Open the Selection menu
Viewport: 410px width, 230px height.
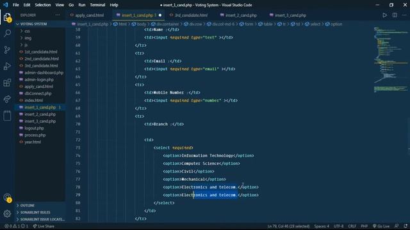click(x=43, y=5)
